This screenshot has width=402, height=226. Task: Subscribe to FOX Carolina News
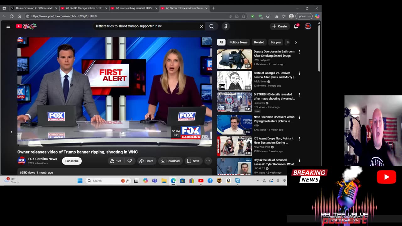[72, 161]
